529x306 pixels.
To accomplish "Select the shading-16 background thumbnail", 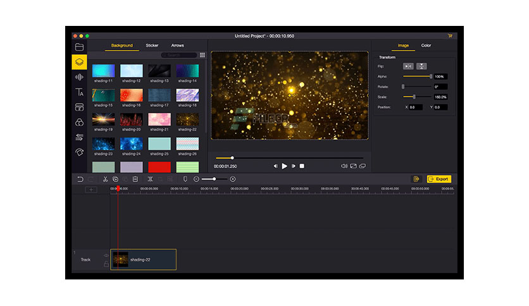I will (x=131, y=95).
